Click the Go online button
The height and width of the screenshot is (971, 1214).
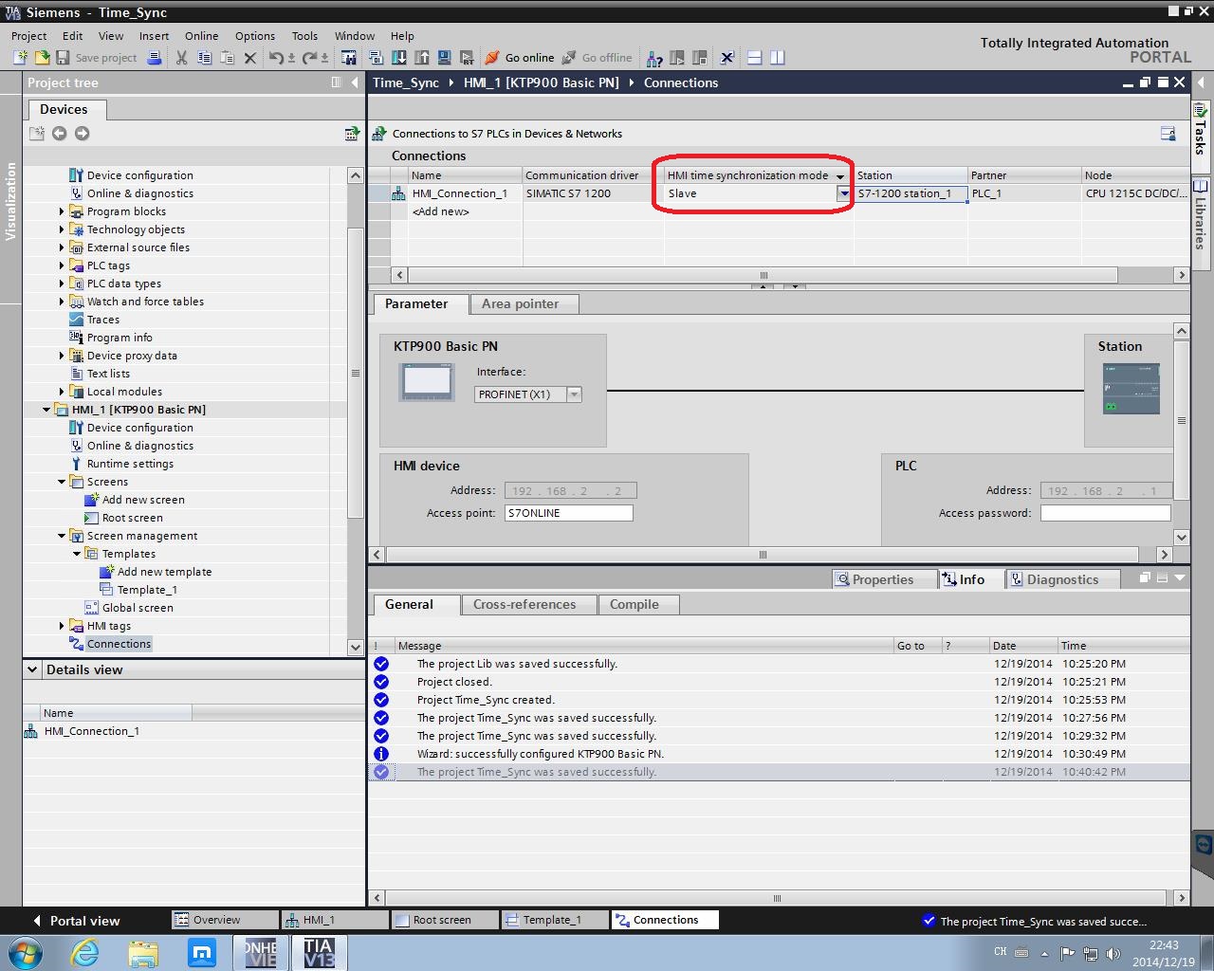pos(519,58)
